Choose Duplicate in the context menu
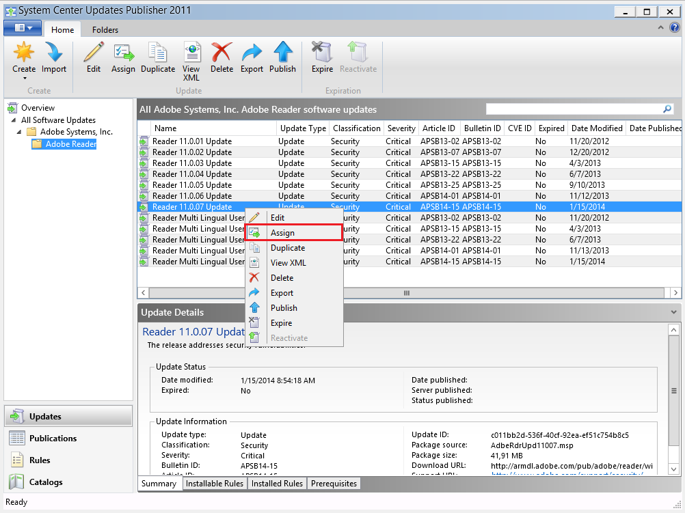The width and height of the screenshot is (685, 513). pyautogui.click(x=295, y=247)
